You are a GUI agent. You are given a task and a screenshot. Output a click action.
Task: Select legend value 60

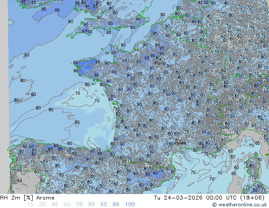point(67,205)
